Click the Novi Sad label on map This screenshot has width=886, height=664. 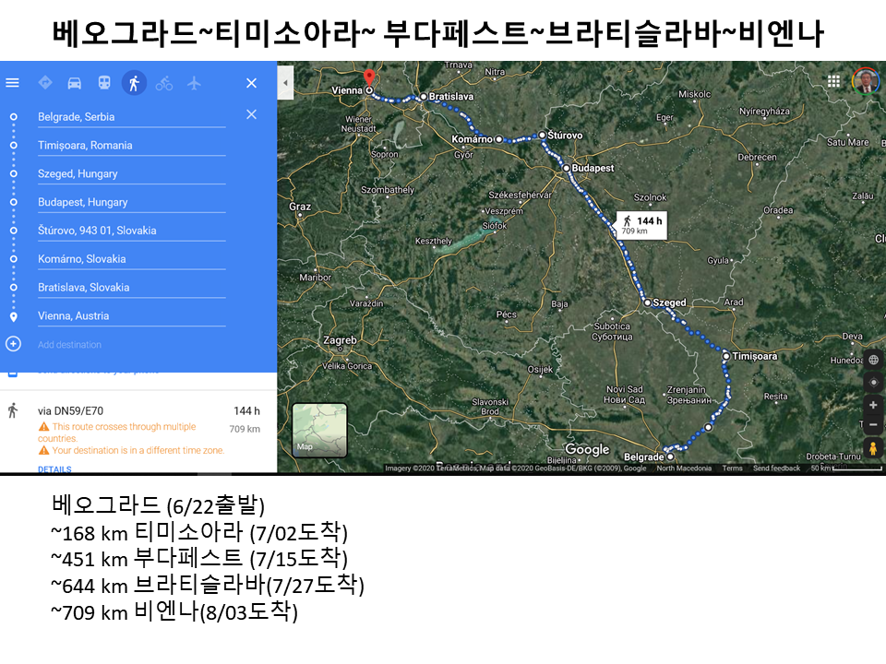[x=625, y=394]
